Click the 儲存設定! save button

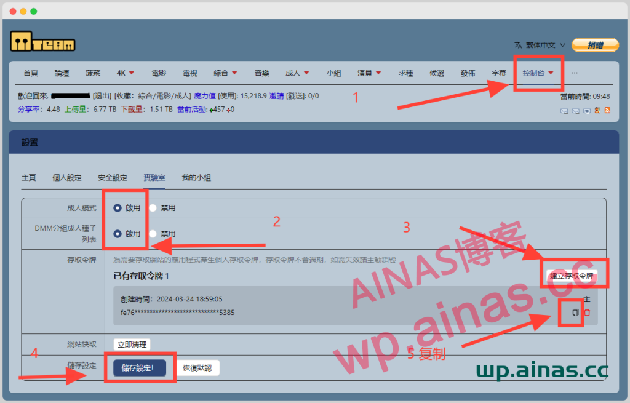(140, 368)
